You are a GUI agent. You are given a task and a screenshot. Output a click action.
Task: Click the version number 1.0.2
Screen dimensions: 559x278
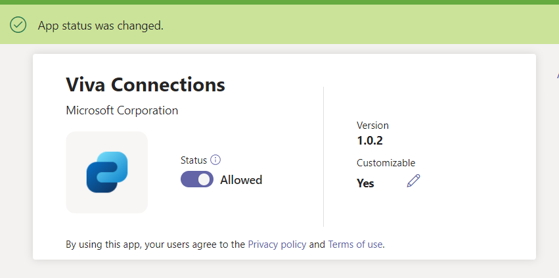pyautogui.click(x=370, y=141)
